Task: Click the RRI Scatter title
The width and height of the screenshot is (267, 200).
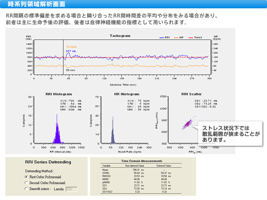Action: pos(191,94)
